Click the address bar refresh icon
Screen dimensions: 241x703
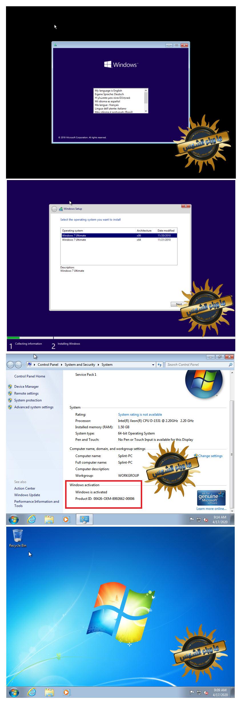[x=160, y=365]
